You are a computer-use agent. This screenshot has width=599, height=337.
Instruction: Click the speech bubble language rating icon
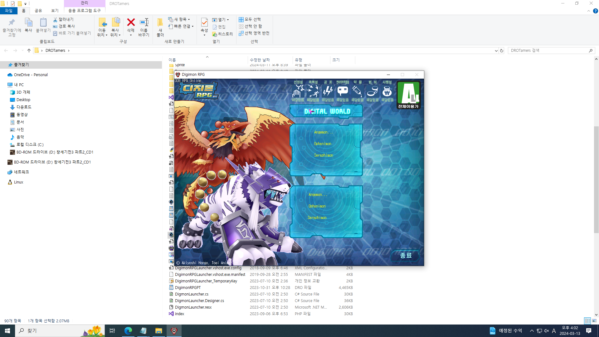(x=343, y=91)
